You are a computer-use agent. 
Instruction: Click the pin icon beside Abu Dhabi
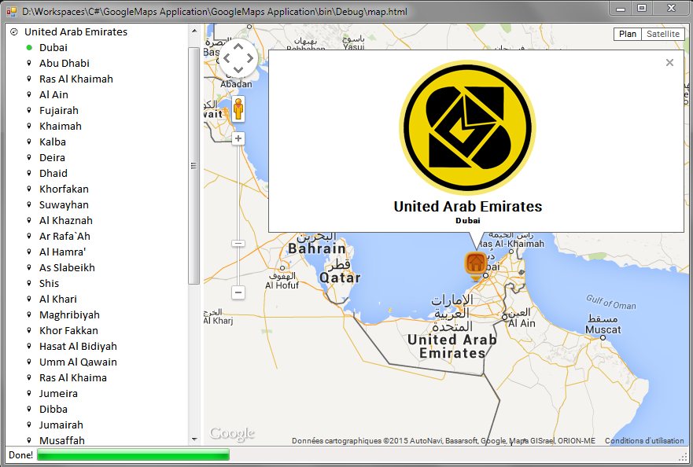(29, 63)
